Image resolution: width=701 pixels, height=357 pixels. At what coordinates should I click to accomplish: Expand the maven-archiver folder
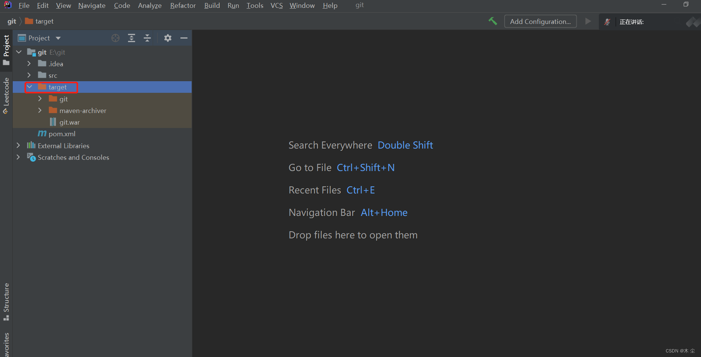coord(40,110)
